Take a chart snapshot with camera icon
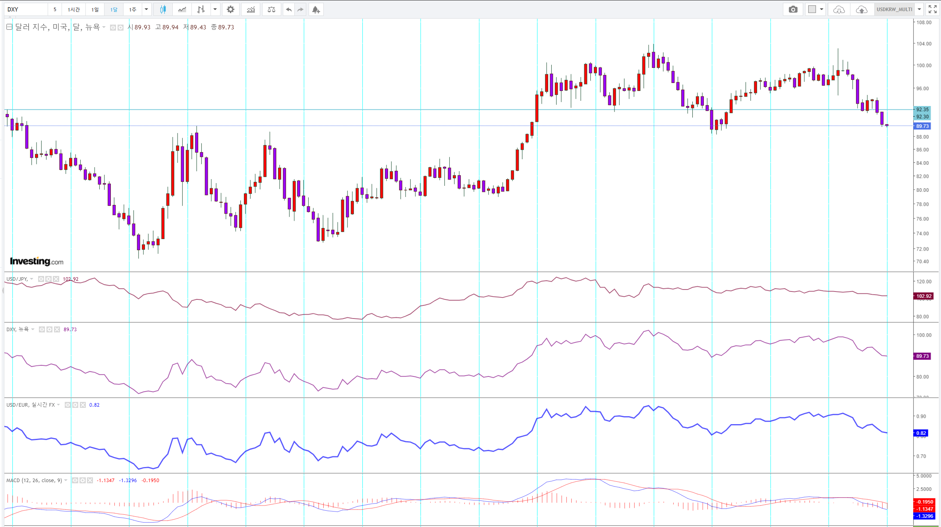This screenshot has height=527, width=941. coord(793,10)
